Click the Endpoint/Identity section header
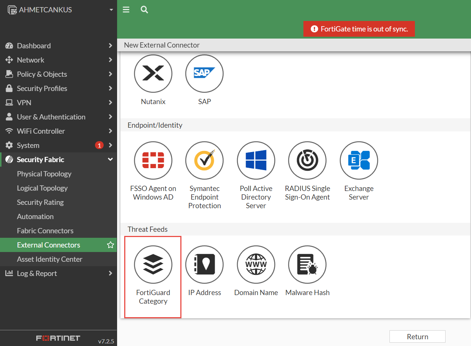Image resolution: width=471 pixels, height=346 pixels. [155, 125]
